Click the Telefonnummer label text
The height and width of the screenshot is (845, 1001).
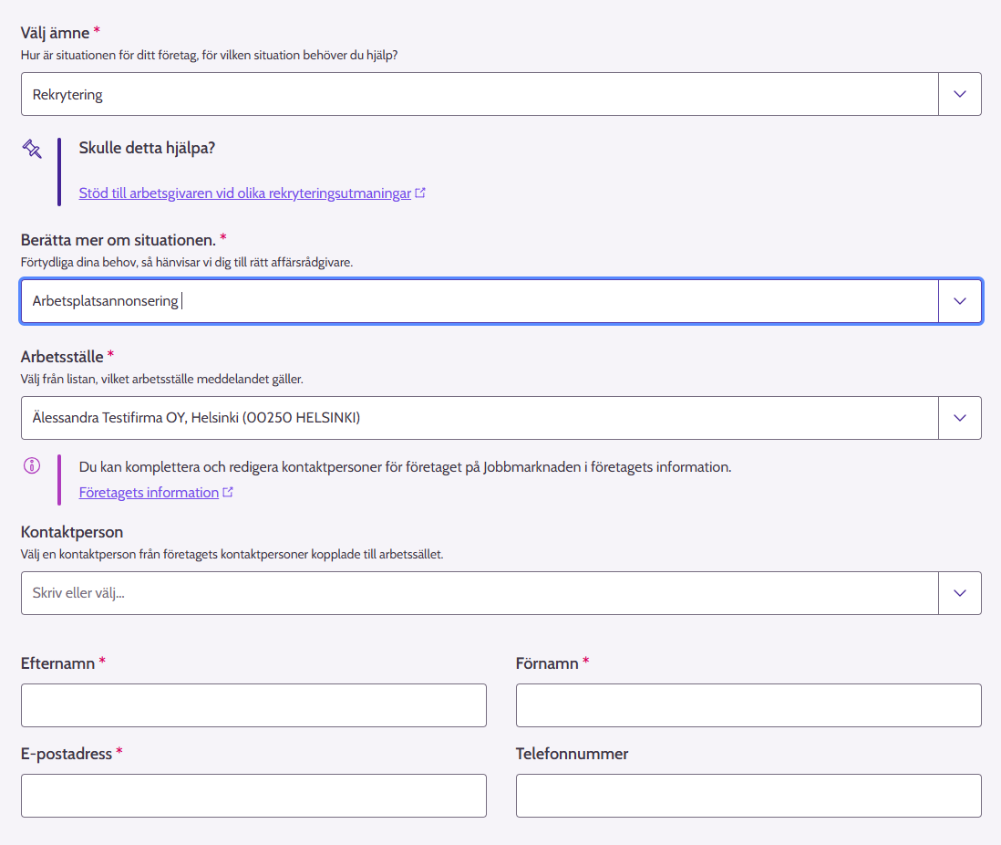click(572, 754)
